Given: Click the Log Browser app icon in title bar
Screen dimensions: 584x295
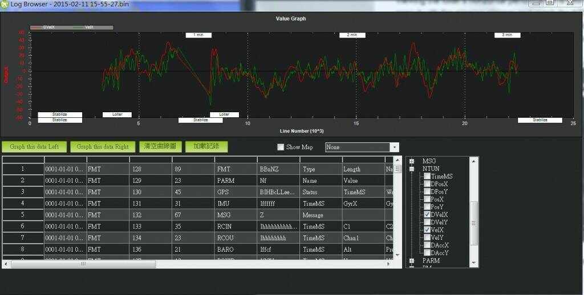Looking at the screenshot, I should pos(5,3).
